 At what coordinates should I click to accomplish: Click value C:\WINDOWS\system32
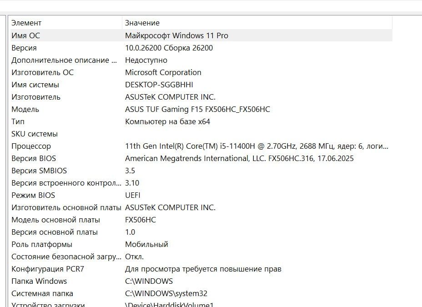tap(166, 293)
